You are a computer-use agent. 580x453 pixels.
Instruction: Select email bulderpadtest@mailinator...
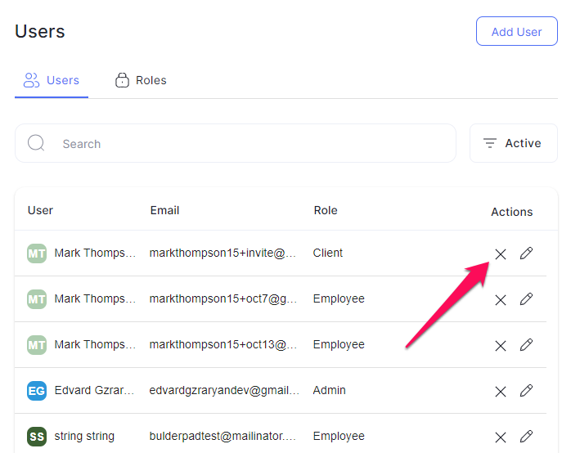click(x=223, y=437)
